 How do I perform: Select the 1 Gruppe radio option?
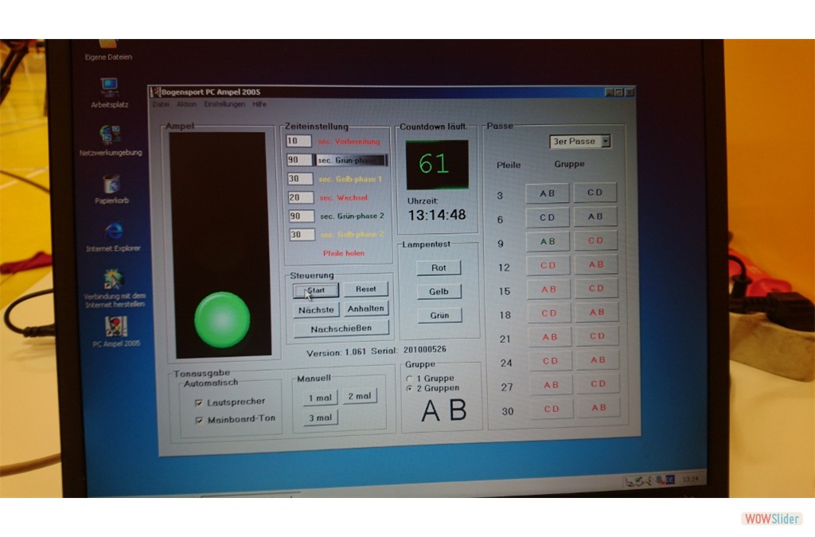410,379
